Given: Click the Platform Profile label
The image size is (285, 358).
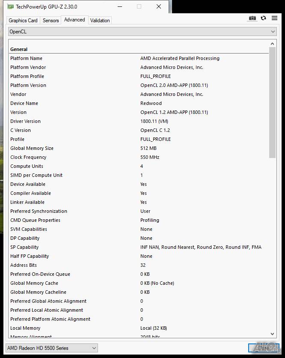Looking at the screenshot, I should pos(27,76).
